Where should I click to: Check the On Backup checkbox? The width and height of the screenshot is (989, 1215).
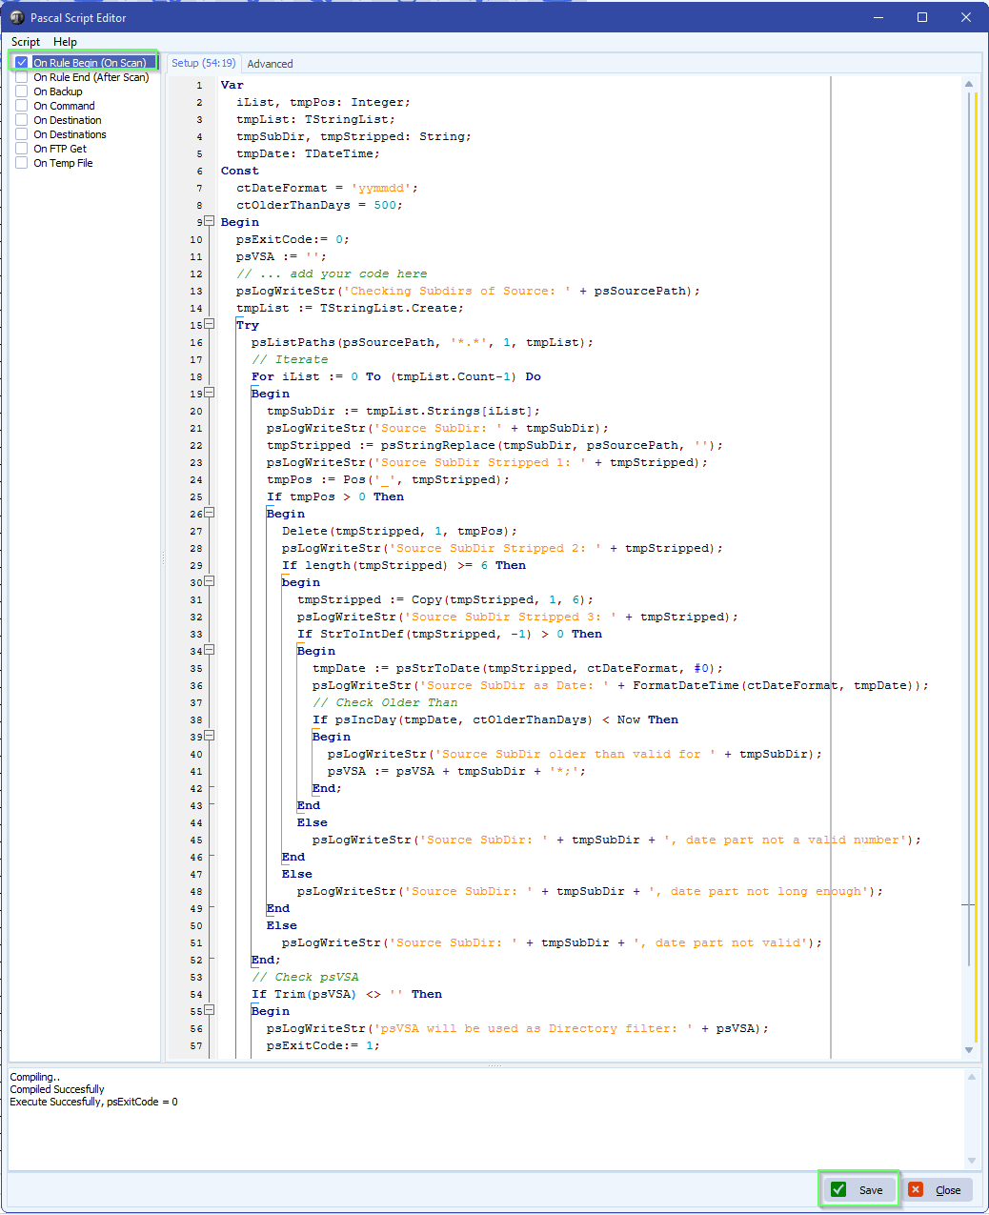click(x=21, y=91)
